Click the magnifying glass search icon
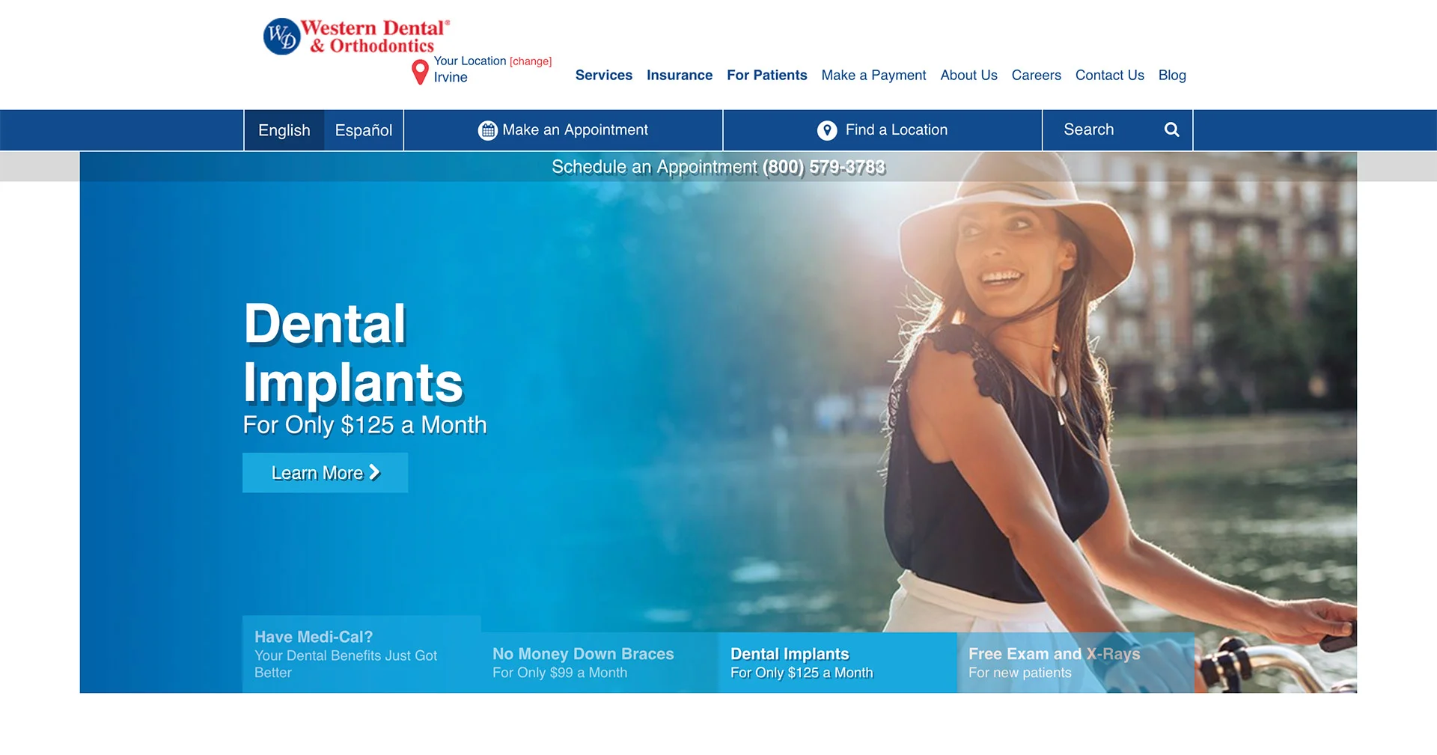 [x=1172, y=129]
